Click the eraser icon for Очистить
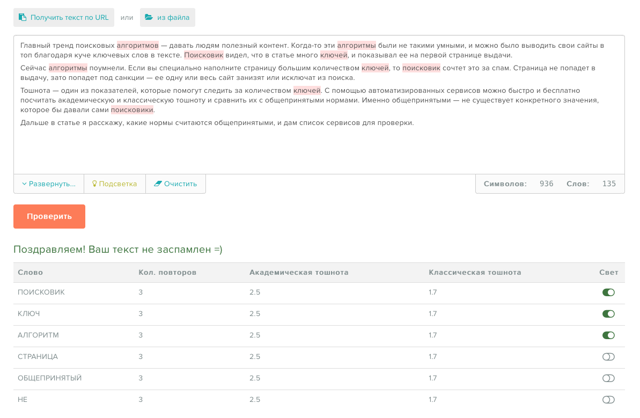The width and height of the screenshot is (640, 418). pos(157,184)
